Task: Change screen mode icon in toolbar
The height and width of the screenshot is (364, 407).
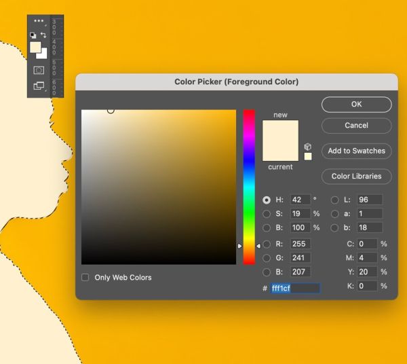Action: pos(39,86)
